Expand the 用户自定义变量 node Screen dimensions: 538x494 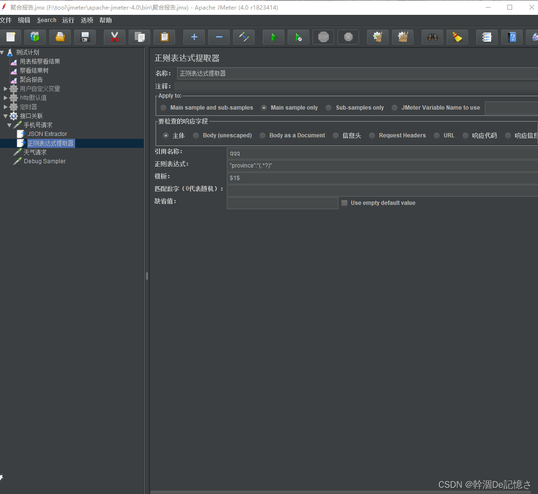tap(5, 89)
